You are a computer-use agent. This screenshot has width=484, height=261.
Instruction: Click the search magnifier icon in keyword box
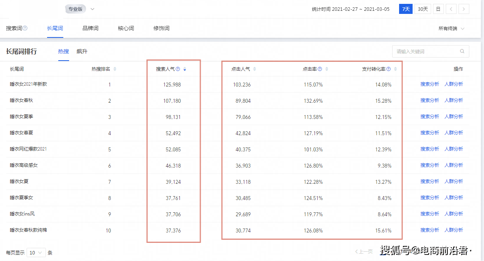pyautogui.click(x=462, y=51)
